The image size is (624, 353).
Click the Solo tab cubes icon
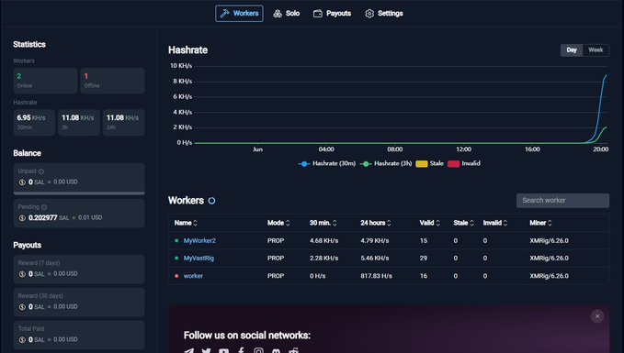click(x=278, y=14)
